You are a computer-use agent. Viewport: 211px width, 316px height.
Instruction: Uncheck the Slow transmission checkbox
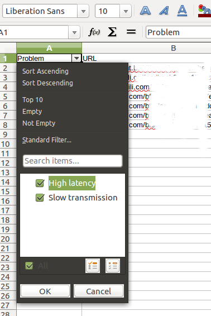40,198
